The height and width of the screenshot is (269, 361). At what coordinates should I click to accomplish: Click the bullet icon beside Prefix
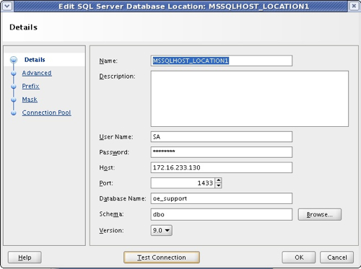[x=14, y=87]
